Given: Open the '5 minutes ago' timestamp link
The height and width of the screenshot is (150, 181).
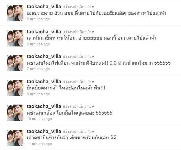Looking at the screenshot, I should click(38, 19).
